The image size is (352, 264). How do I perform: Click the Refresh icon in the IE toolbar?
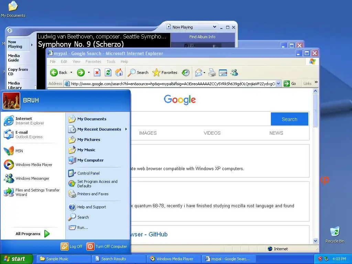(x=108, y=73)
